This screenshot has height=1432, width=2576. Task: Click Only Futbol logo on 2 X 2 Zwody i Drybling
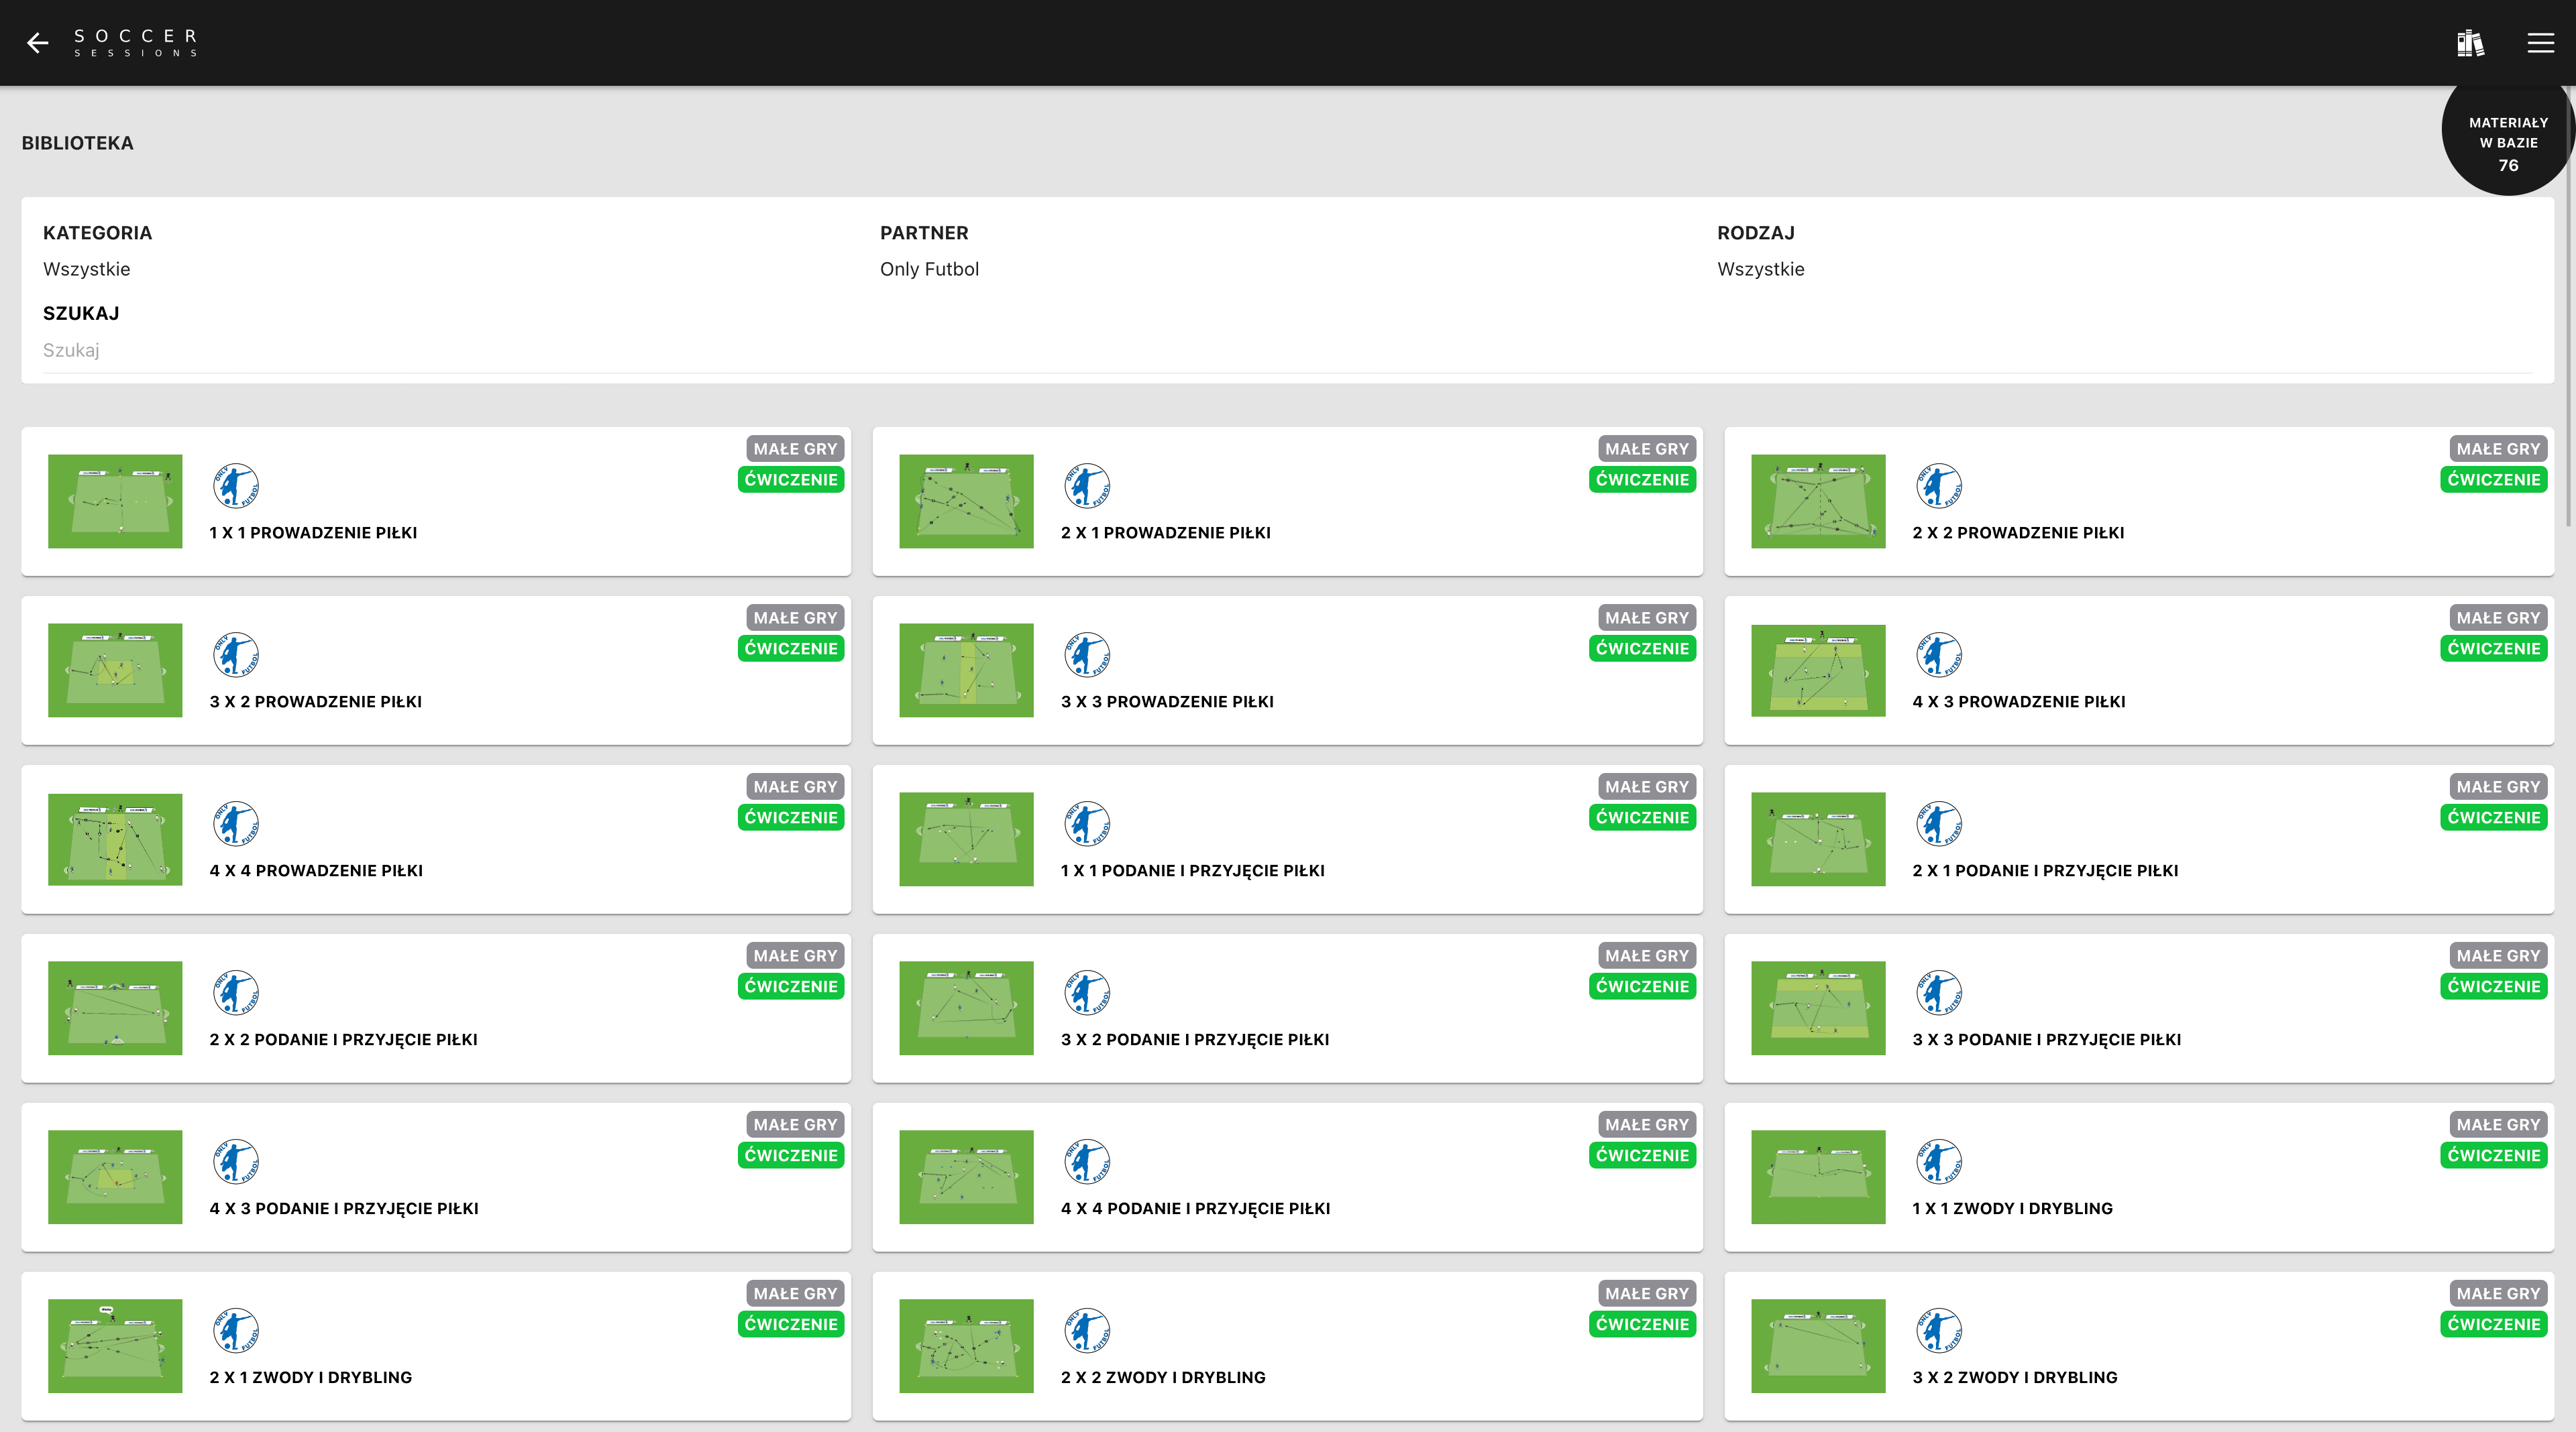point(1087,1330)
